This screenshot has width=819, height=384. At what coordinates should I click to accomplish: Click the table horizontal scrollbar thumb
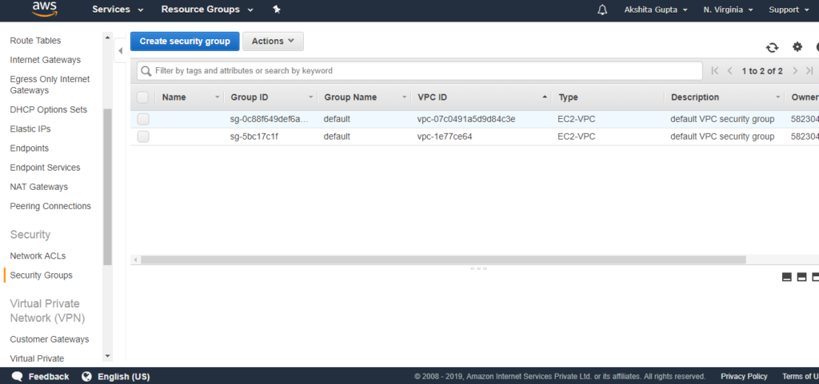click(x=443, y=259)
